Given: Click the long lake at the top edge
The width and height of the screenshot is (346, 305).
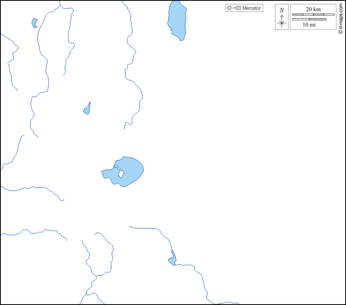Looking at the screenshot, I should pyautogui.click(x=177, y=20).
